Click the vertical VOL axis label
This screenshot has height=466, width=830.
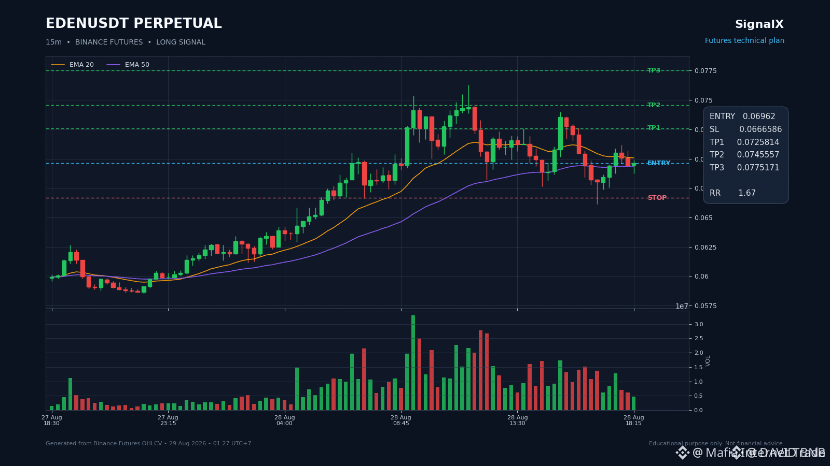[x=708, y=361]
